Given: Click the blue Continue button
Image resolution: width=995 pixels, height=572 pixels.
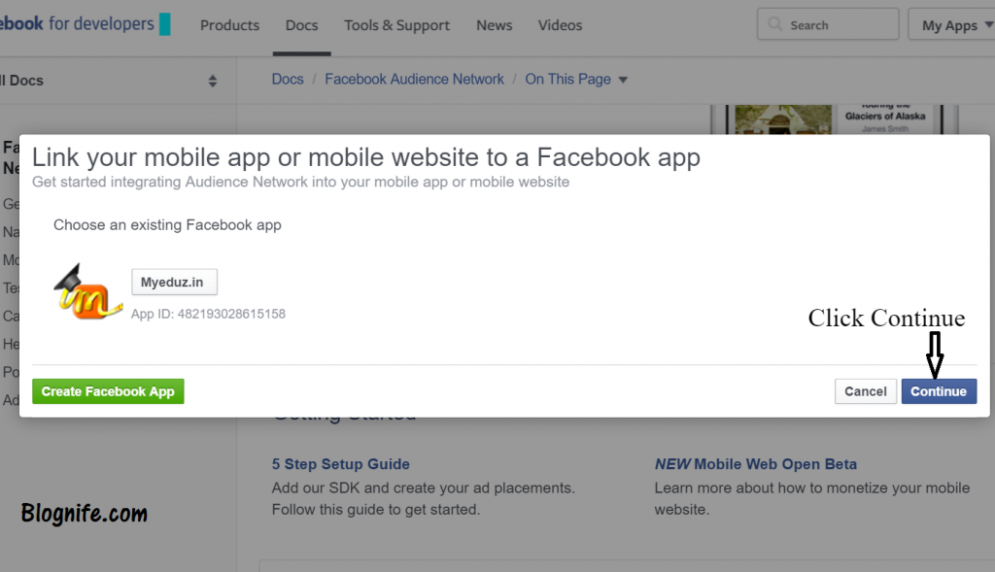Looking at the screenshot, I should pyautogui.click(x=939, y=391).
